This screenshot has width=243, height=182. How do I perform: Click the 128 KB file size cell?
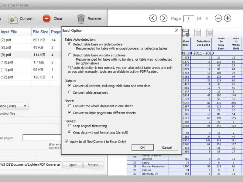coord(39,77)
